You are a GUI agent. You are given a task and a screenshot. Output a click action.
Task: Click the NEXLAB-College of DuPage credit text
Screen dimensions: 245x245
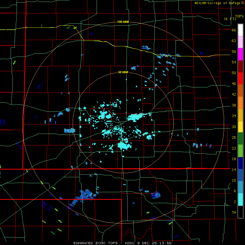(219, 3)
